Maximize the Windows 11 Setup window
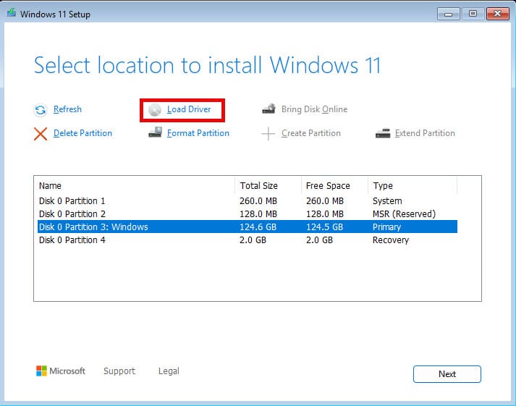This screenshot has width=516, height=406. (473, 14)
